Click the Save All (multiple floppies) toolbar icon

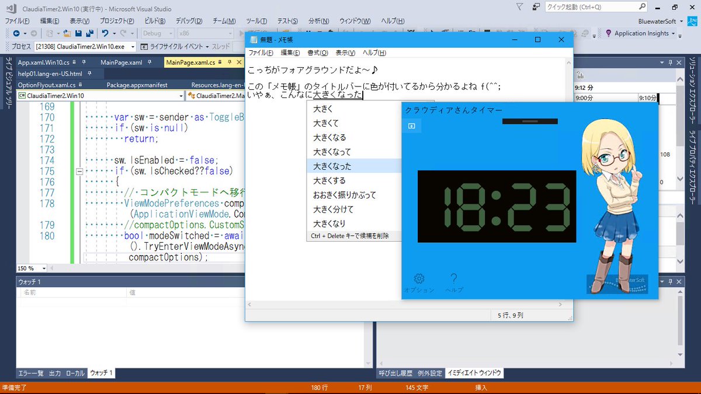(90, 33)
